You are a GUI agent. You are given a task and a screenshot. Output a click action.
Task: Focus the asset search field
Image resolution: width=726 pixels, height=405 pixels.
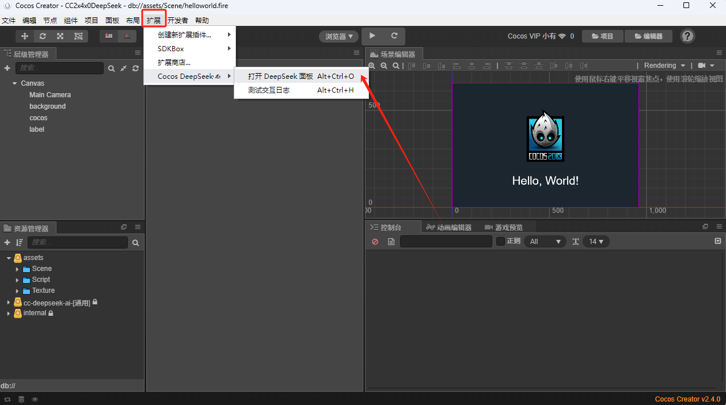click(x=78, y=243)
